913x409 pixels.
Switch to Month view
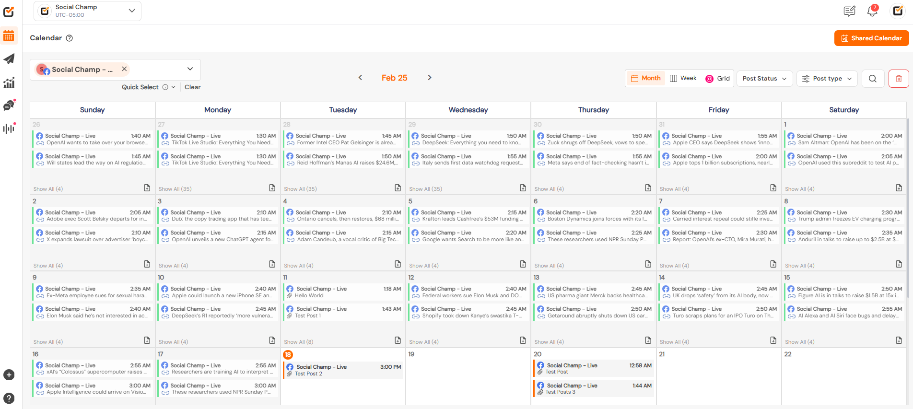coord(645,78)
